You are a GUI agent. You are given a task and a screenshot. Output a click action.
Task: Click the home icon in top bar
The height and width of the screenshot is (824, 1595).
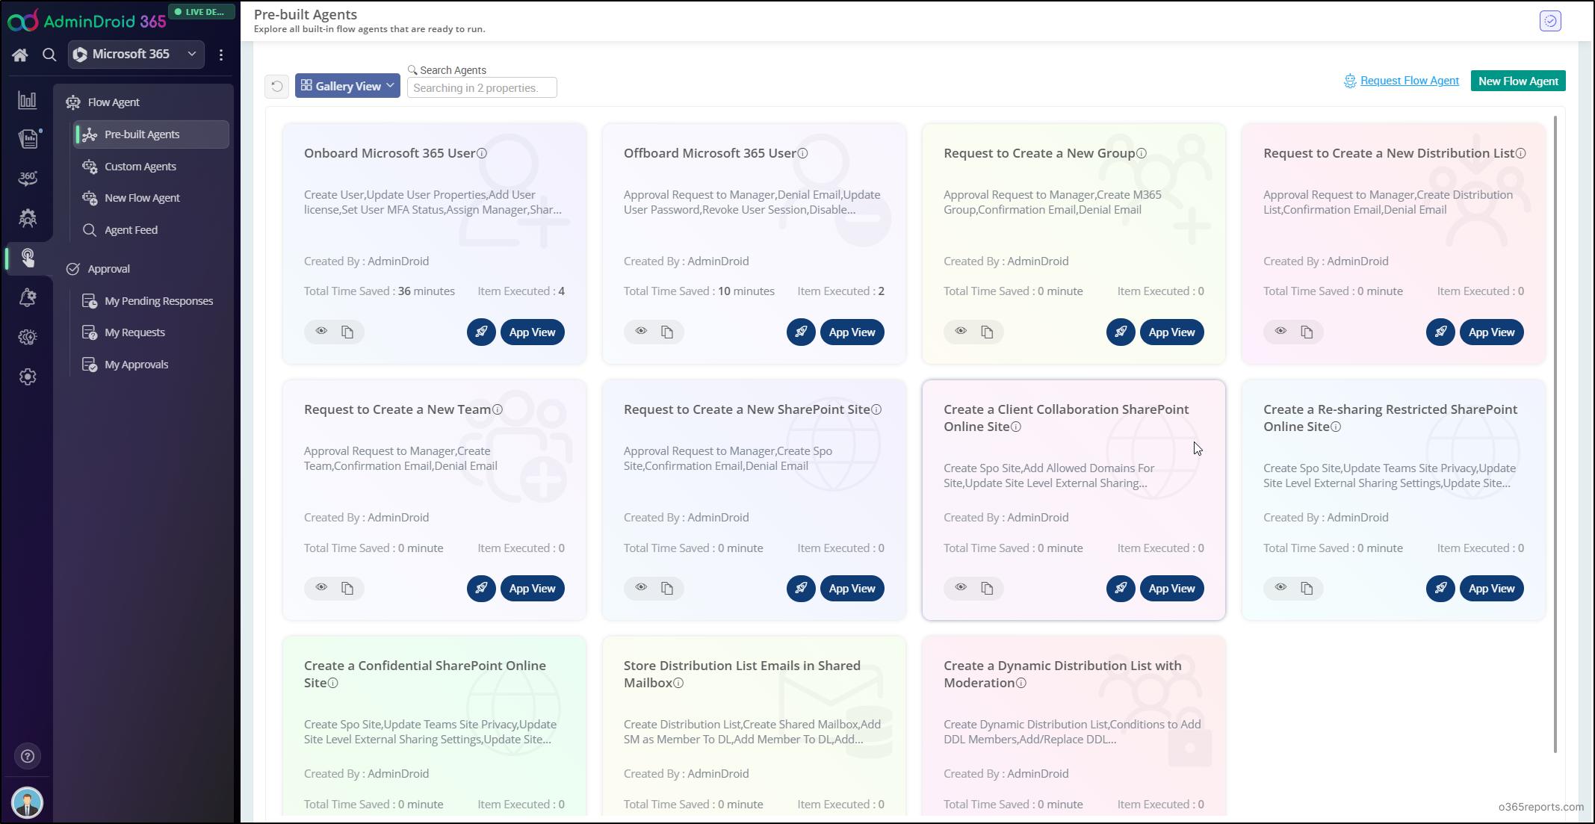coord(20,55)
